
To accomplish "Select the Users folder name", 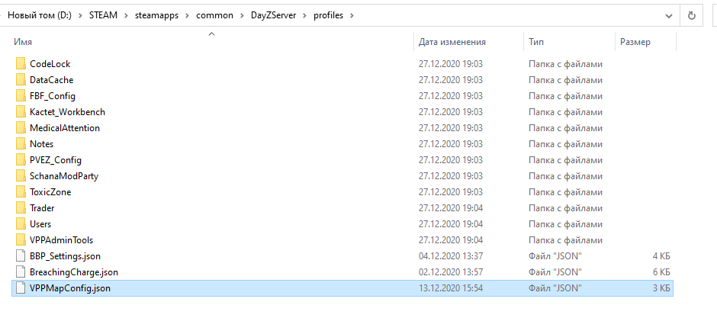I will [x=40, y=224].
